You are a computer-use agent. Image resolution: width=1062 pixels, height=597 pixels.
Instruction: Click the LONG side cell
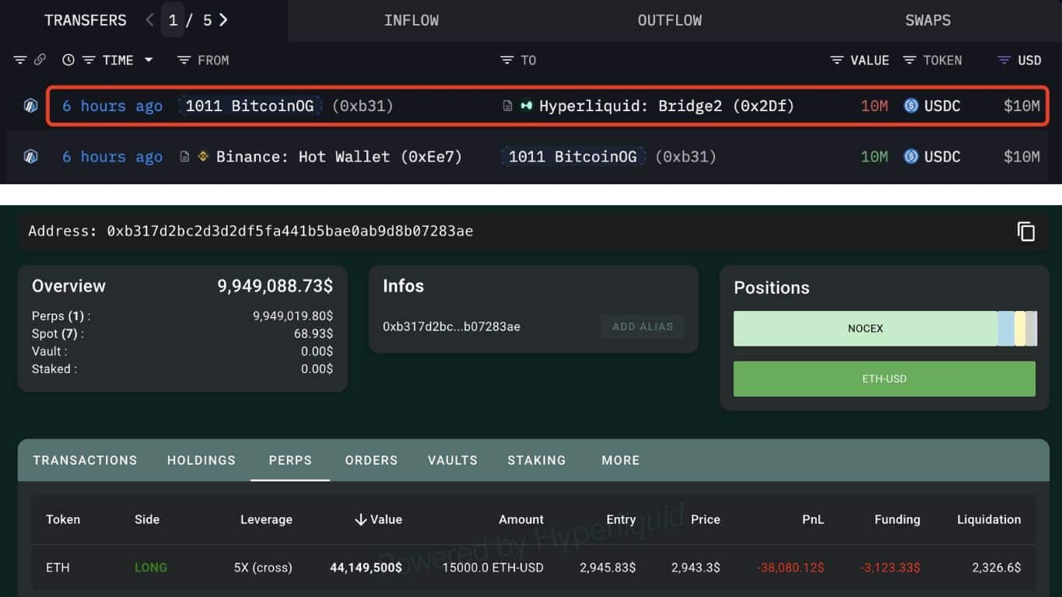point(150,567)
